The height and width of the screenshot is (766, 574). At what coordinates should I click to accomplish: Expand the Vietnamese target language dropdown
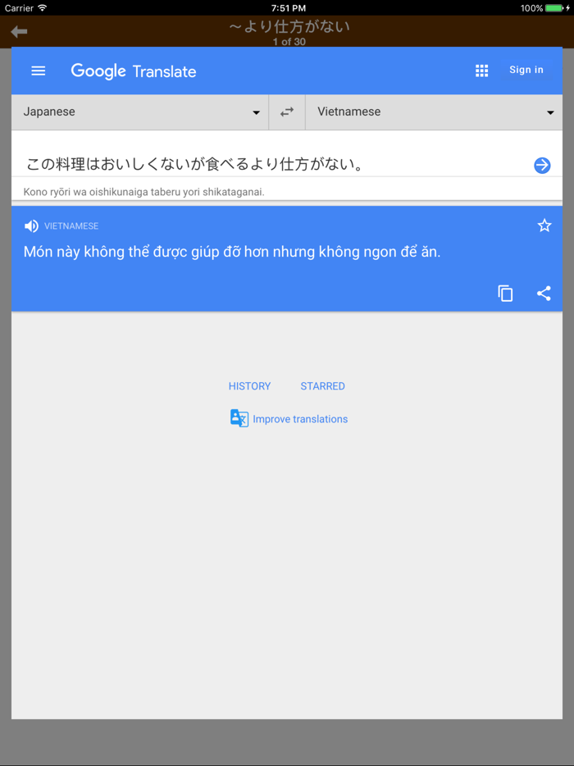click(434, 112)
